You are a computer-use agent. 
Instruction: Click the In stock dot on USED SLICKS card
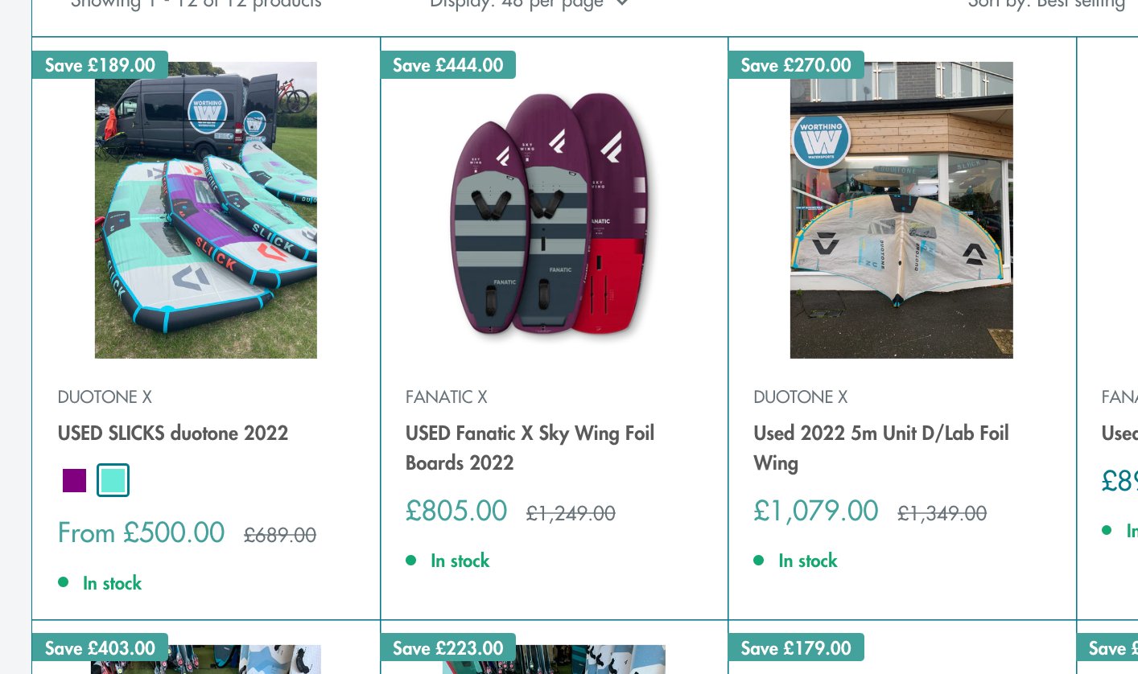coord(64,582)
